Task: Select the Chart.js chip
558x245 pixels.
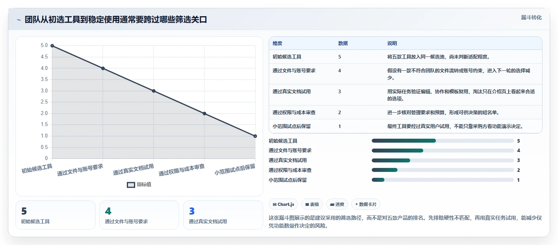Action: pyautogui.click(x=283, y=204)
